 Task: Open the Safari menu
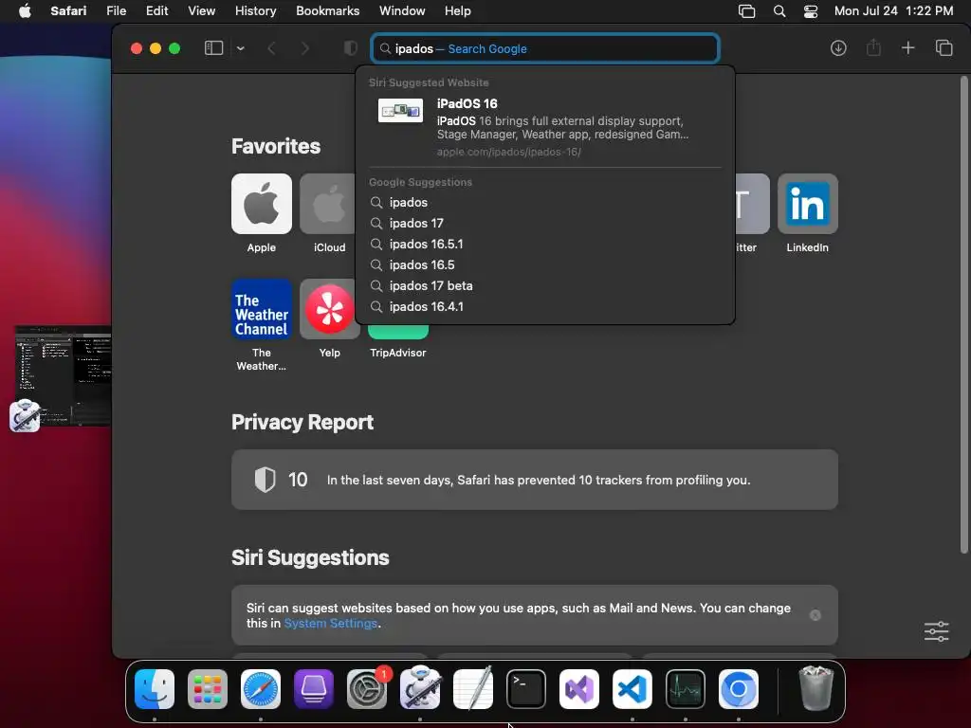68,11
